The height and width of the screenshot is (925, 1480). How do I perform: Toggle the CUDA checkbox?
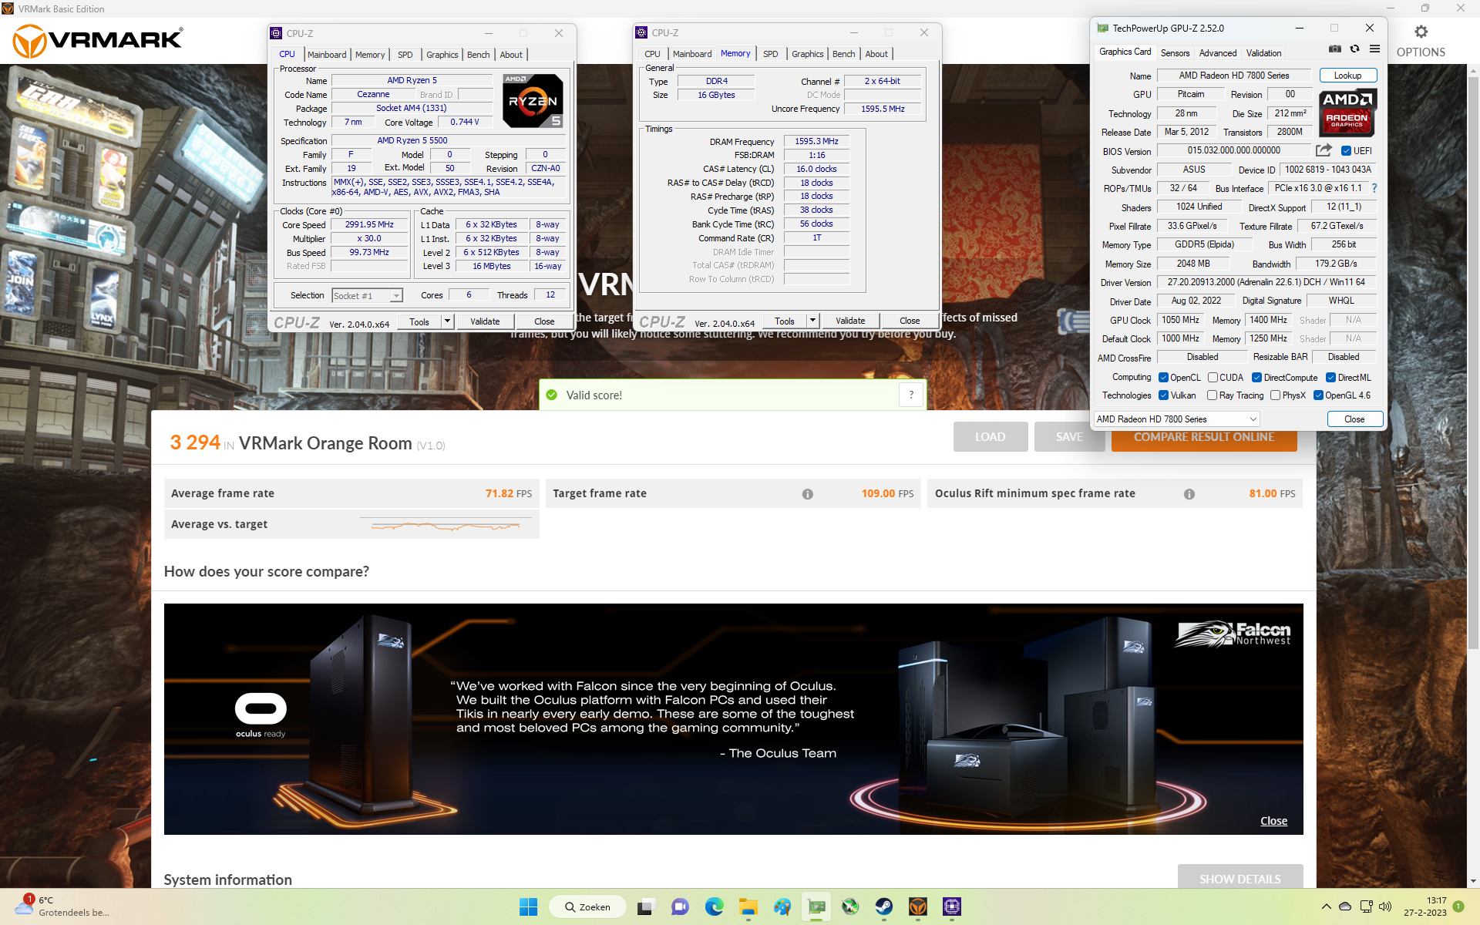1213,378
